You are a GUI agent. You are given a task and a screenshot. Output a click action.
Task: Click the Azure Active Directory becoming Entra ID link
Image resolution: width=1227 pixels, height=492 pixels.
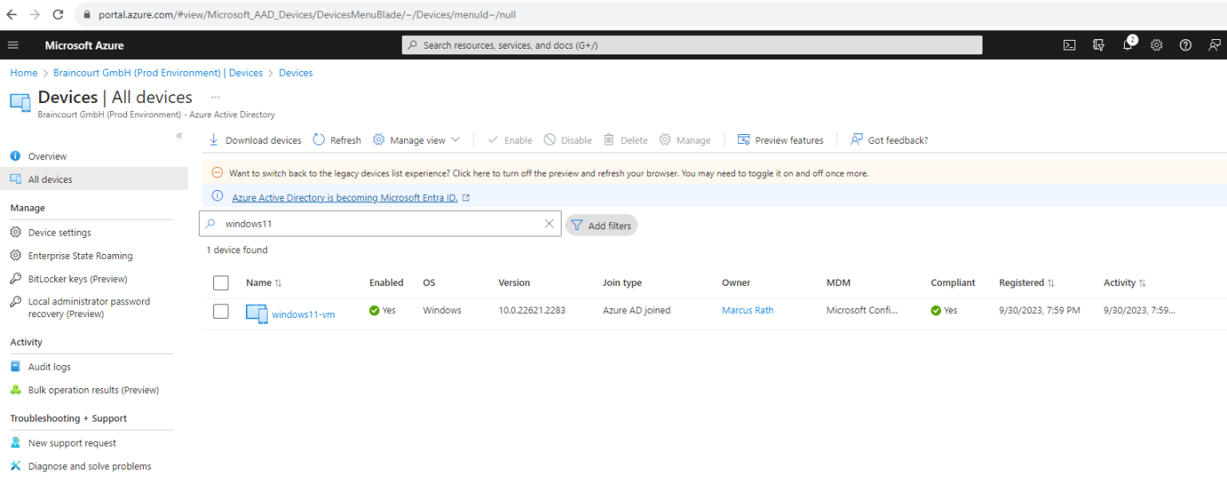click(x=344, y=197)
